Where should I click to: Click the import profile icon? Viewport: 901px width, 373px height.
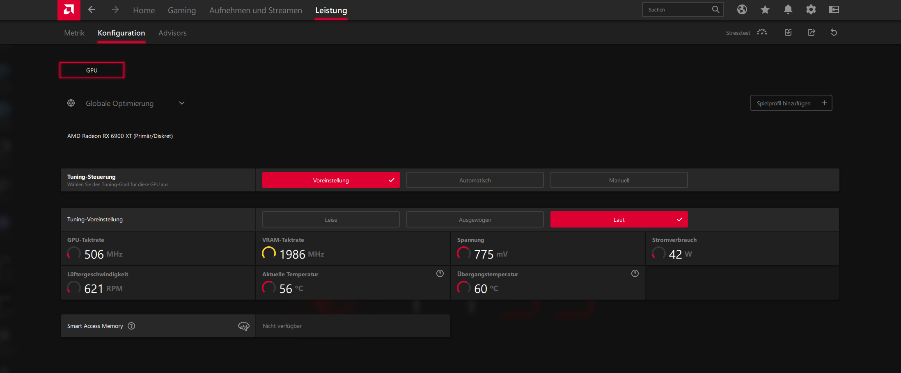pyautogui.click(x=788, y=32)
